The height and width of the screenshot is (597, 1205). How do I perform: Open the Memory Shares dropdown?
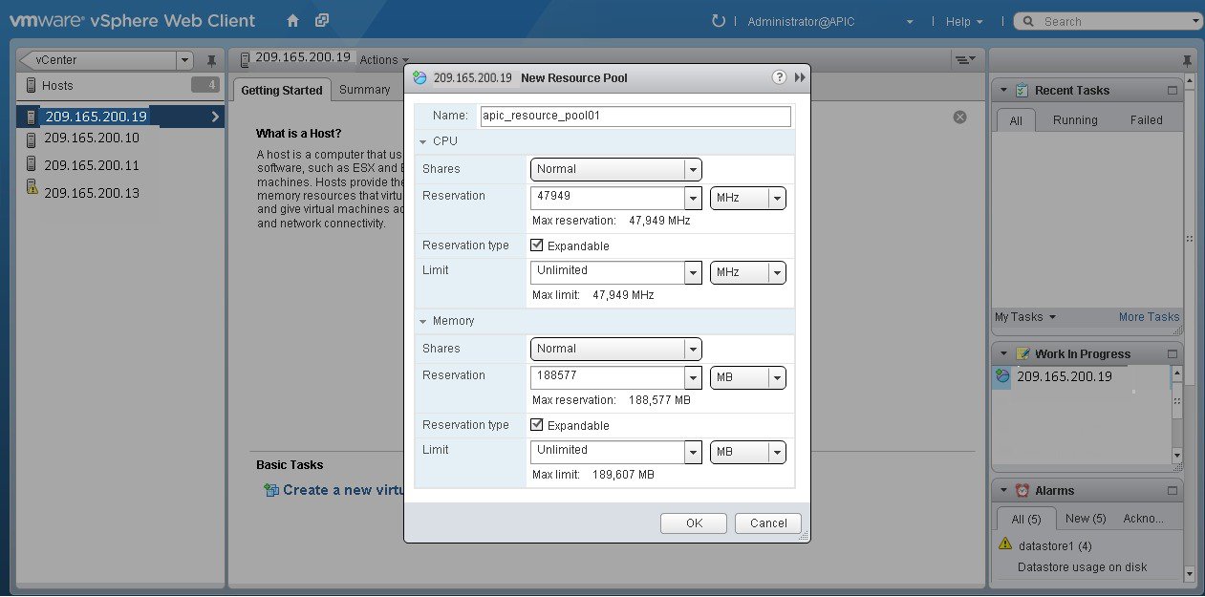point(616,349)
